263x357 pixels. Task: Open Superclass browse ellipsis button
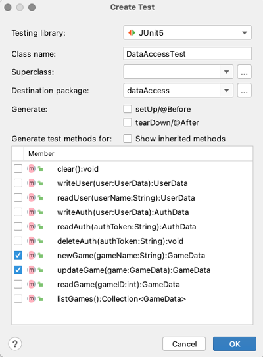[x=245, y=72]
